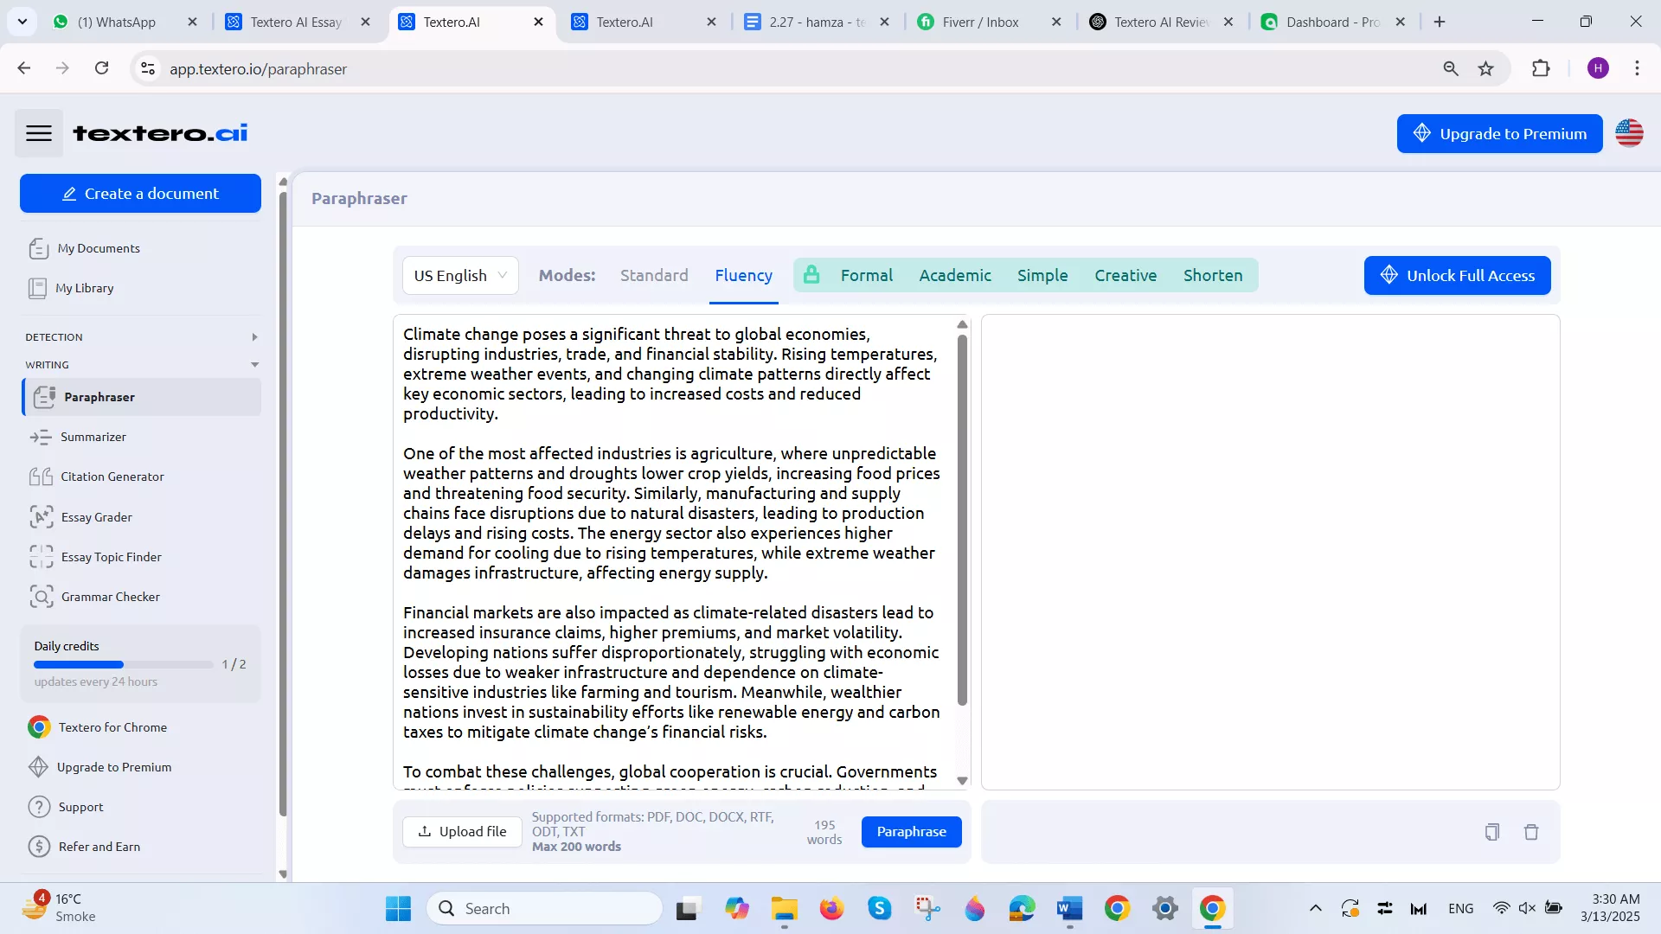Click the Upload file button

click(x=462, y=831)
